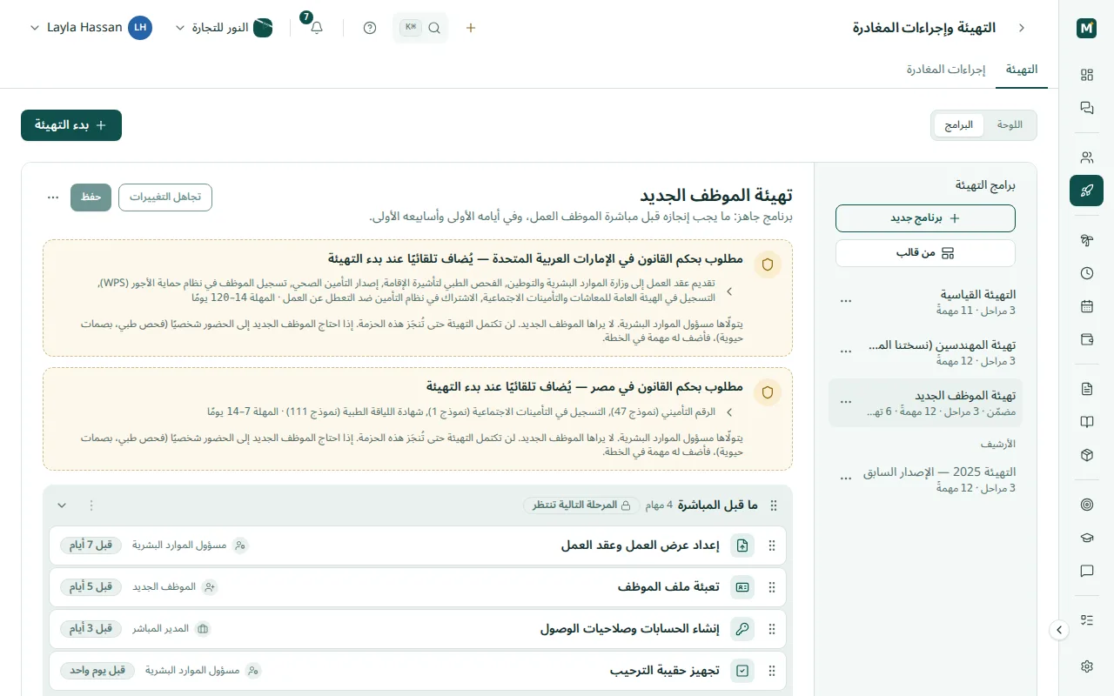Select the تهيئة المهندسين program
1114x696 pixels.
(x=925, y=352)
